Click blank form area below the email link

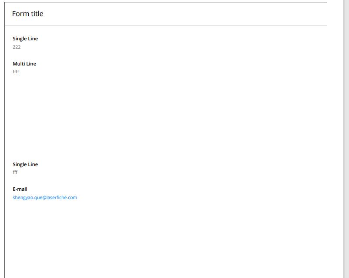click(166, 237)
